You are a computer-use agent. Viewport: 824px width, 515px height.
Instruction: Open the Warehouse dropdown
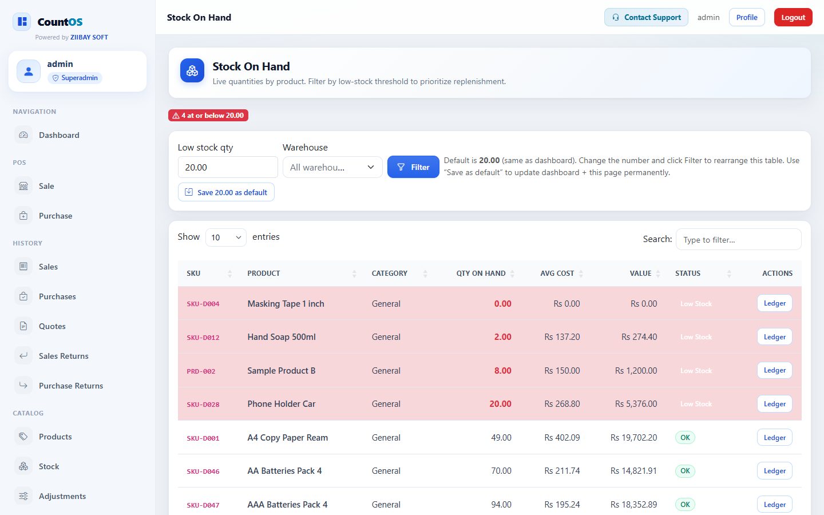(332, 167)
